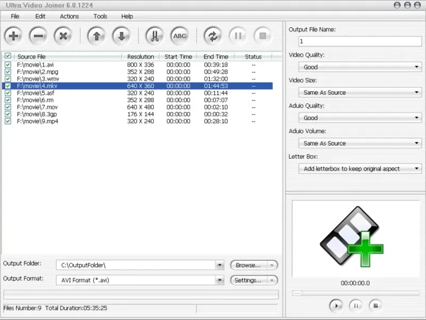Viewport: 426px width, 320px height.
Task: Uncheck F:\movie\1.avi checkbox
Action: [8, 65]
